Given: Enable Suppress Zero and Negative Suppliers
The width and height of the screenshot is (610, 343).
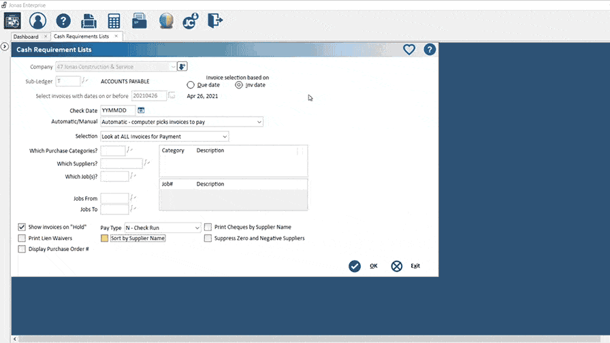Looking at the screenshot, I should (208, 238).
